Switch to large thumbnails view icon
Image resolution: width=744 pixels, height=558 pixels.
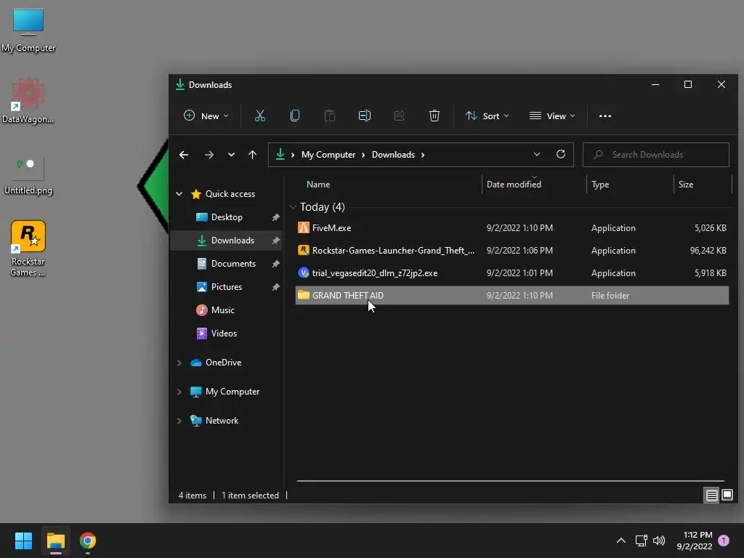(727, 496)
